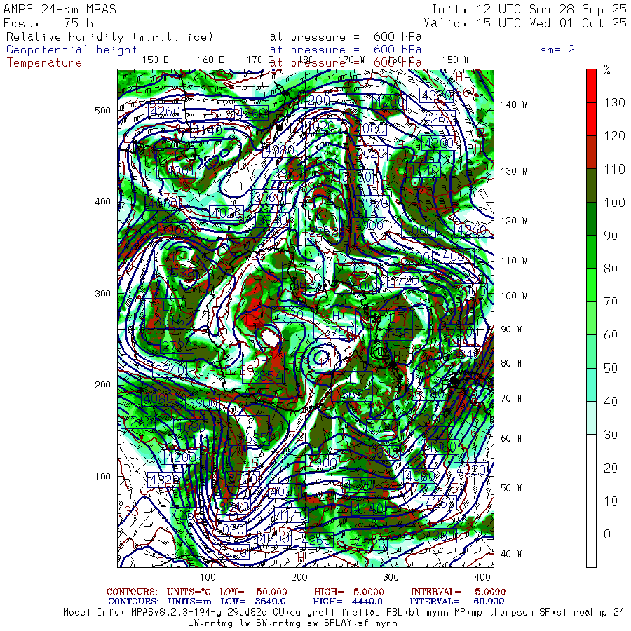Click the '500' tick on left axis
The image size is (631, 631).
[x=102, y=111]
